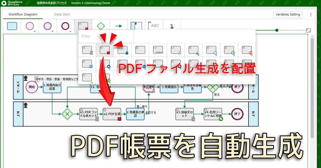
Task: Open the three-dot more options menu
Action: pos(311,14)
